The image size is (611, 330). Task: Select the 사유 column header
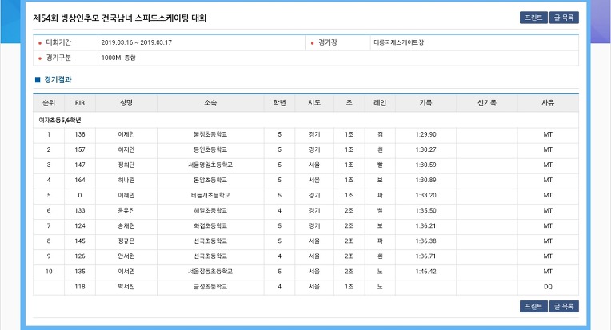(548, 103)
